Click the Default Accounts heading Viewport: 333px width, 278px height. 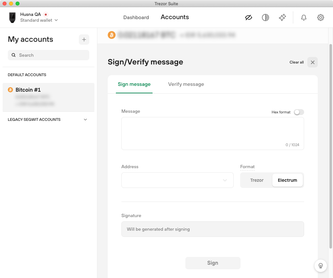pyautogui.click(x=27, y=75)
